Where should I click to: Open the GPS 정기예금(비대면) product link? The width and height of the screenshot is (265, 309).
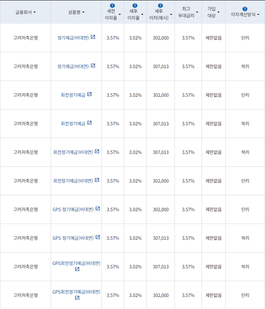[74, 210]
